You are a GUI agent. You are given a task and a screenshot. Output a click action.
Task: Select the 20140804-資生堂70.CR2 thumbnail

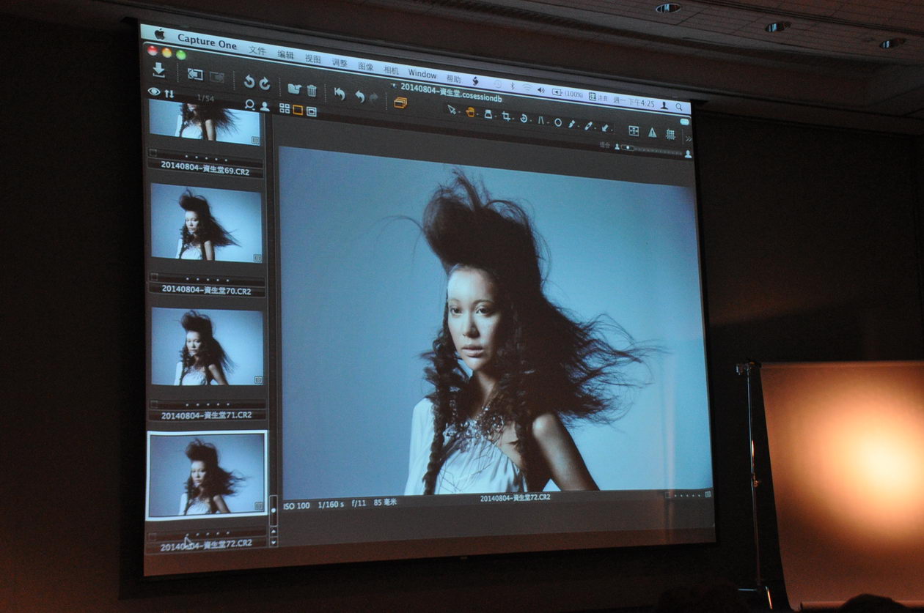pos(206,223)
